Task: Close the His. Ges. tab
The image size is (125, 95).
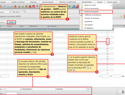Action: (x=24, y=11)
